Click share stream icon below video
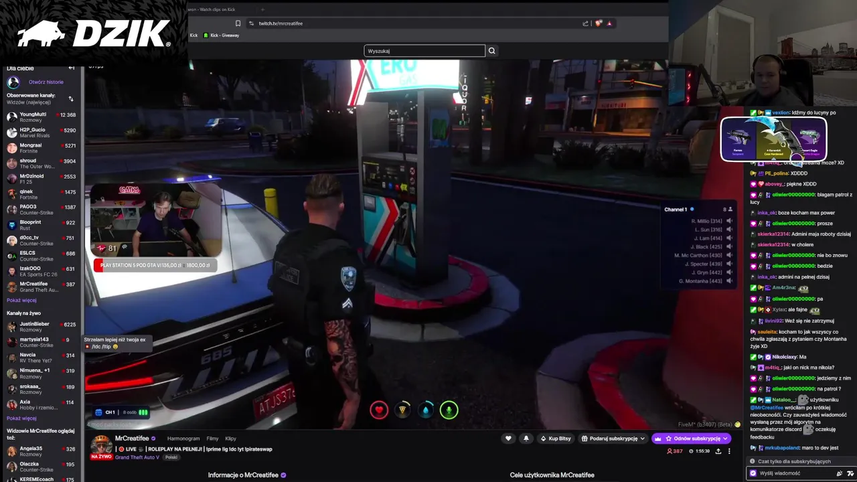The height and width of the screenshot is (482, 857). point(718,451)
